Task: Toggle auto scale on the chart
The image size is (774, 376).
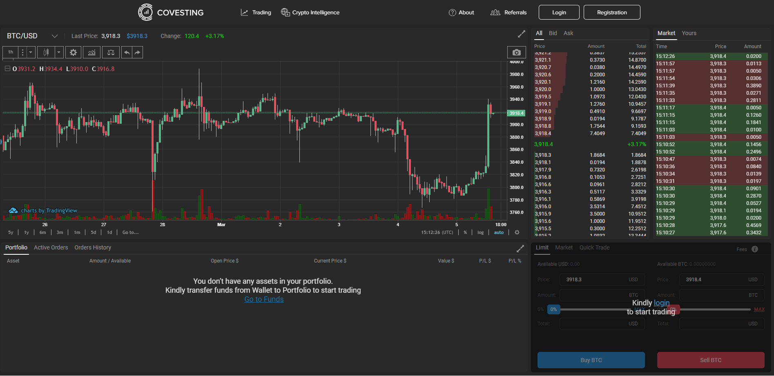Action: pos(499,232)
